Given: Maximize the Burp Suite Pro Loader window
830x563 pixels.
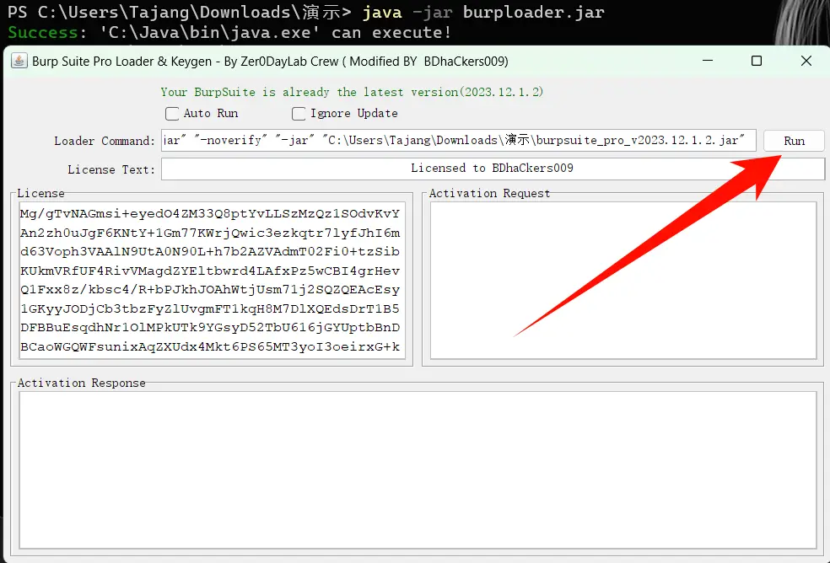Looking at the screenshot, I should click(x=756, y=61).
